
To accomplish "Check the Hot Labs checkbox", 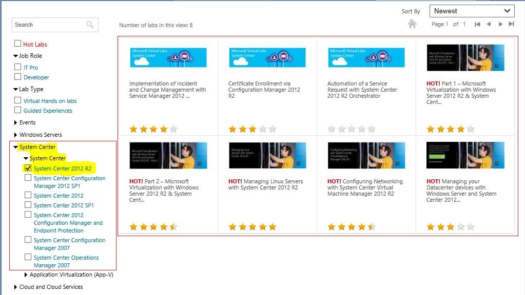I will [18, 44].
